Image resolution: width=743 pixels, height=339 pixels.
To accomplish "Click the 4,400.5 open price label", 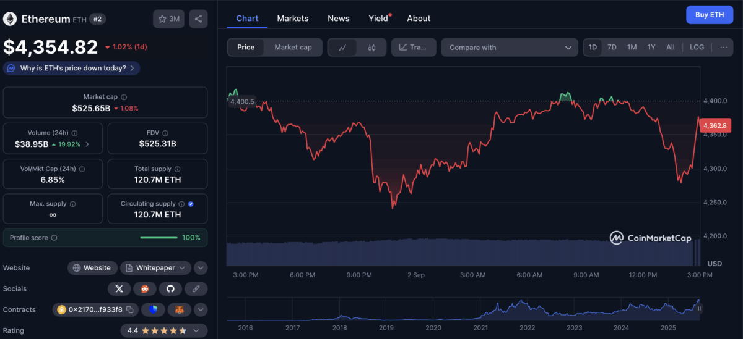I will pos(242,102).
